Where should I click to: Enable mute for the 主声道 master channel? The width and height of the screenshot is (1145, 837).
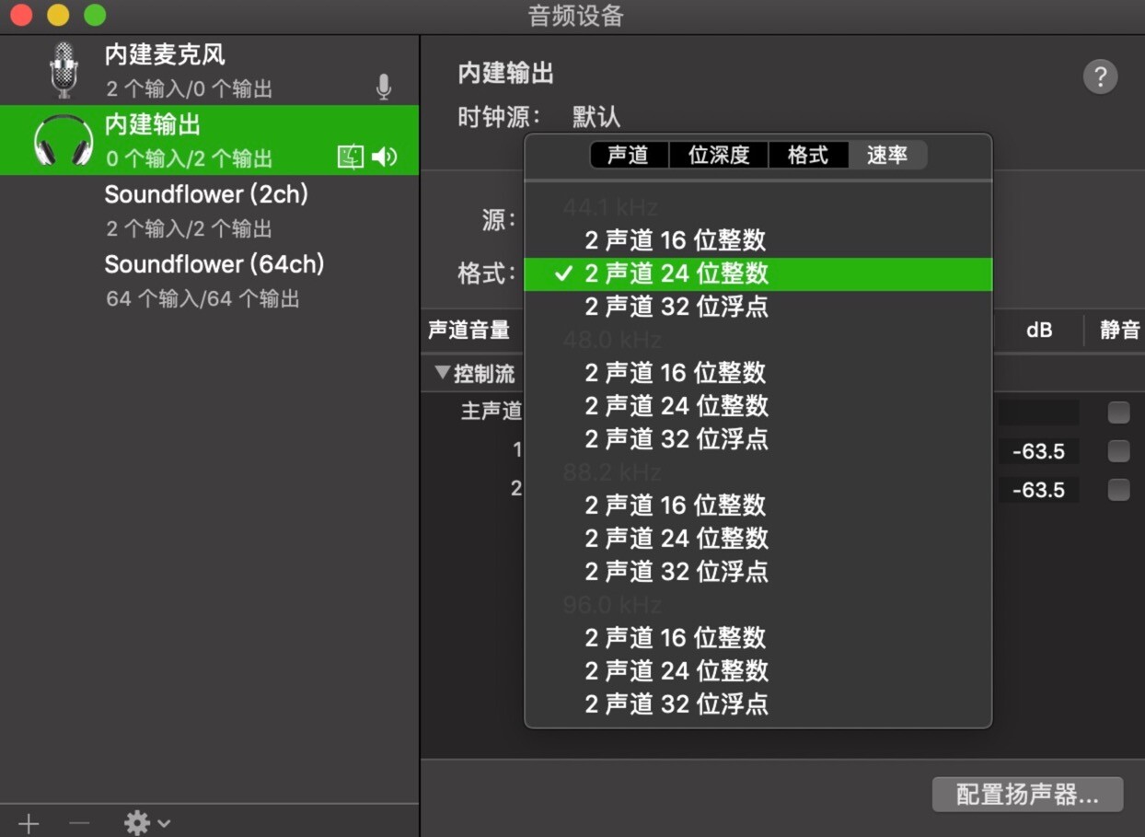click(1118, 412)
